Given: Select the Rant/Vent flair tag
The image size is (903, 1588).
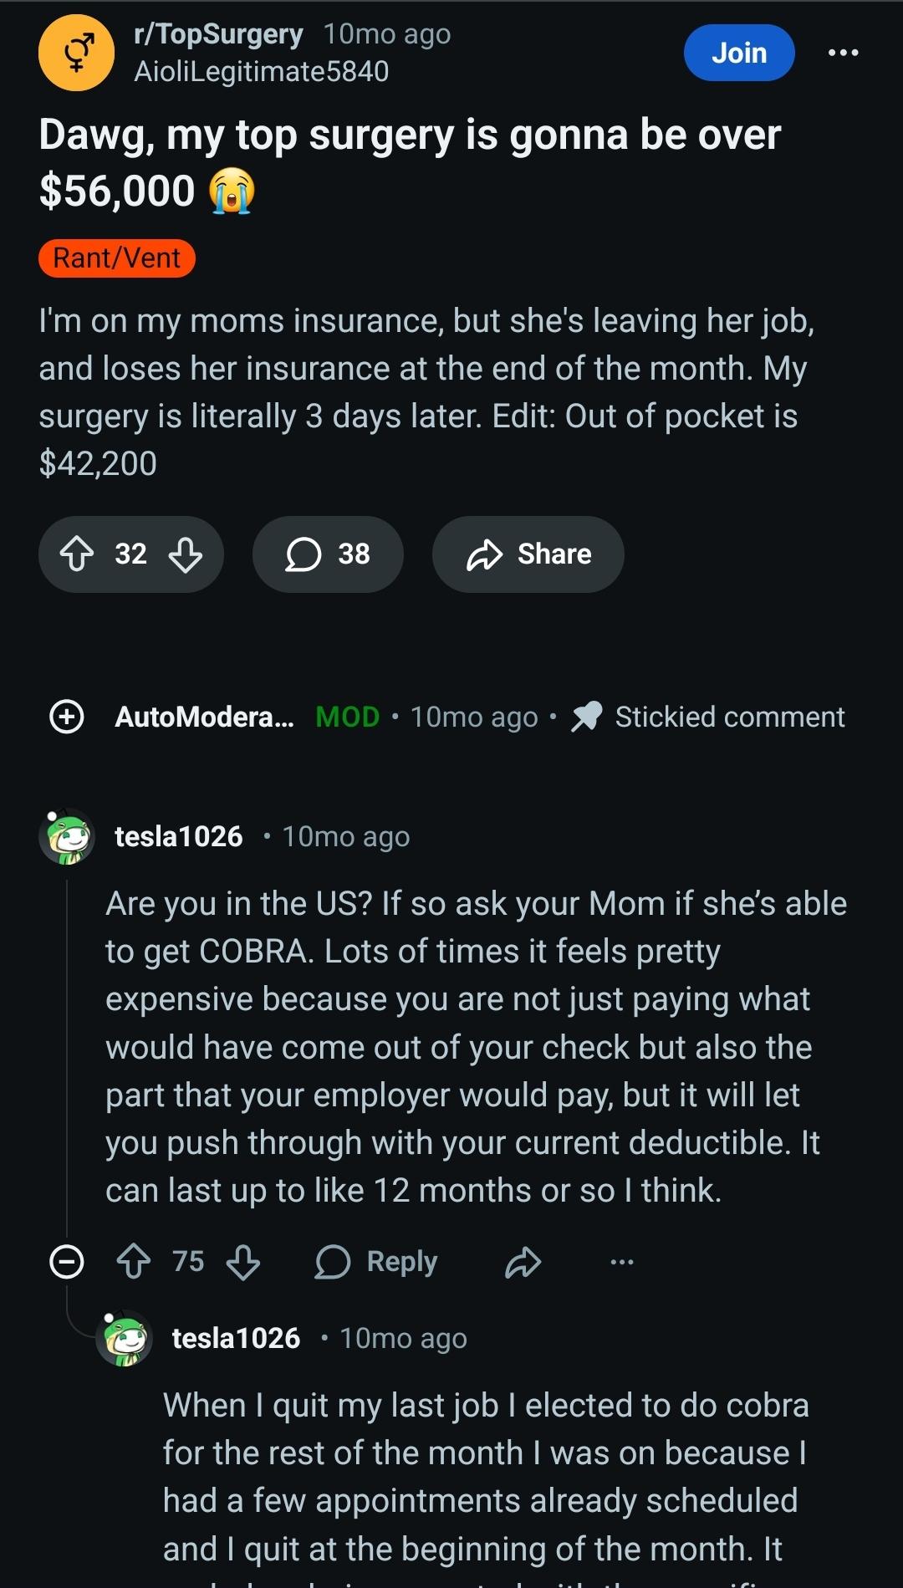Looking at the screenshot, I should tap(117, 258).
